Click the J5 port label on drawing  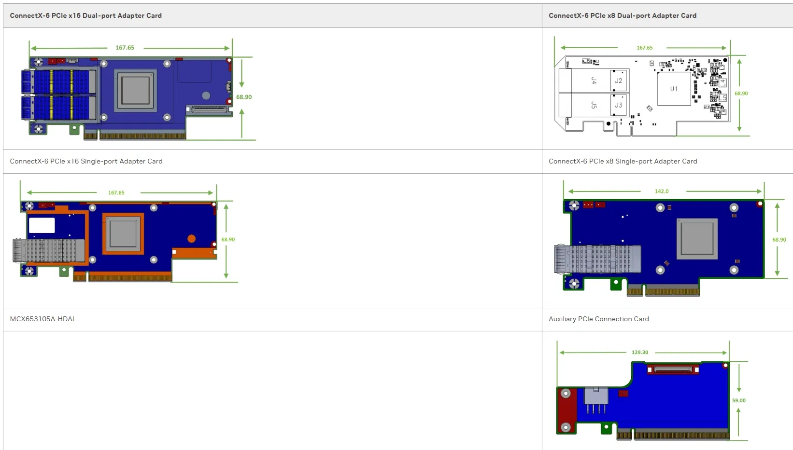594,105
